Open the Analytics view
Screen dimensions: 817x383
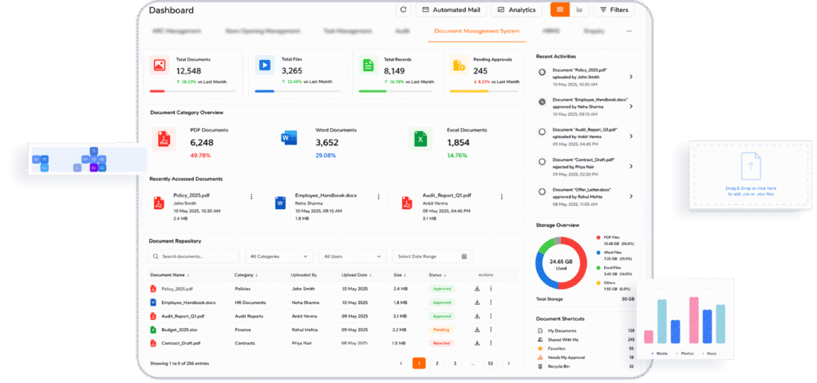pyautogui.click(x=516, y=10)
